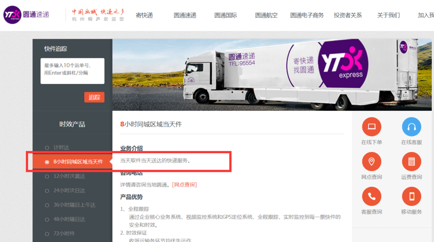Select the 12小时次晨达 radio option
Viewport: 434px width, 242px height.
(47, 177)
